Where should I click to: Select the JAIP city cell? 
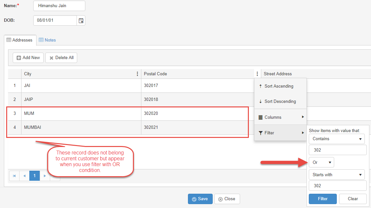click(x=81, y=100)
